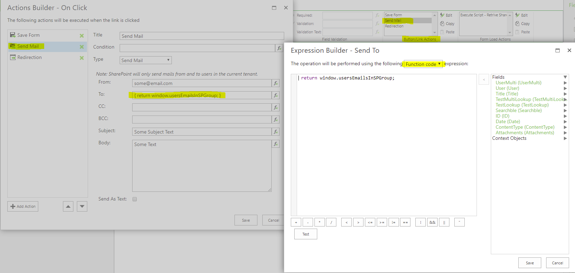
Task: Select Save Form in the actions list
Action: click(x=29, y=35)
